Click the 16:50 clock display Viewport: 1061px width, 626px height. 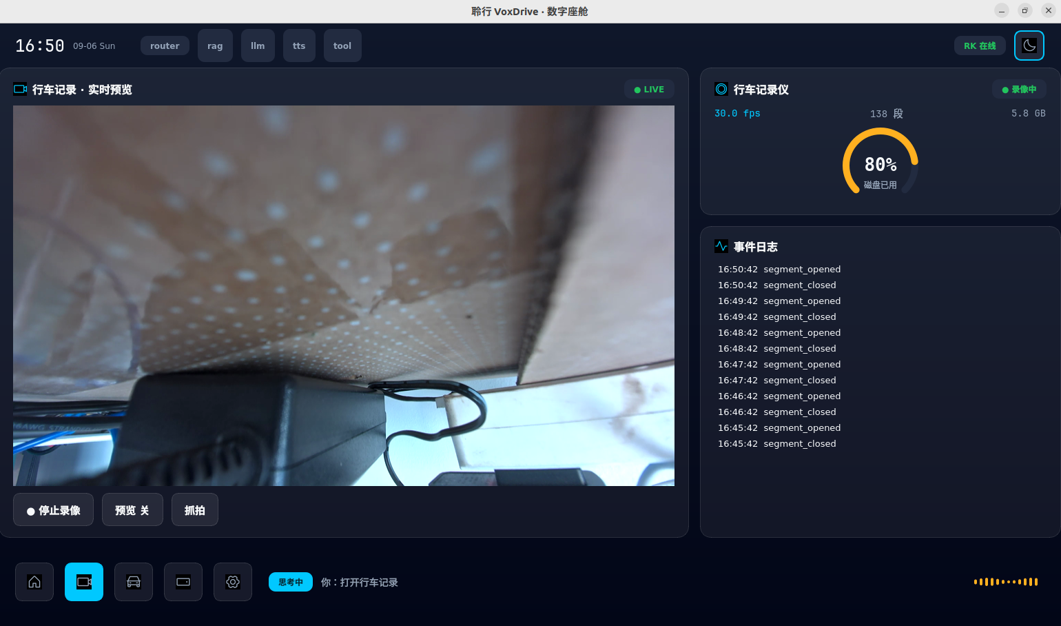[x=40, y=46]
